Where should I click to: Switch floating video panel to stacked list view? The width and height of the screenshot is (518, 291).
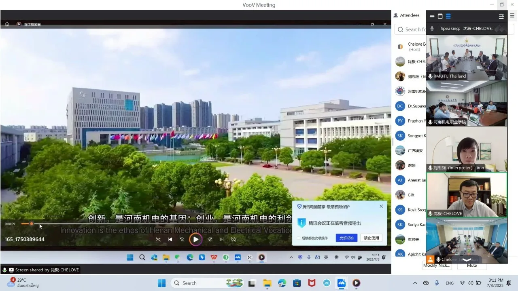(448, 16)
